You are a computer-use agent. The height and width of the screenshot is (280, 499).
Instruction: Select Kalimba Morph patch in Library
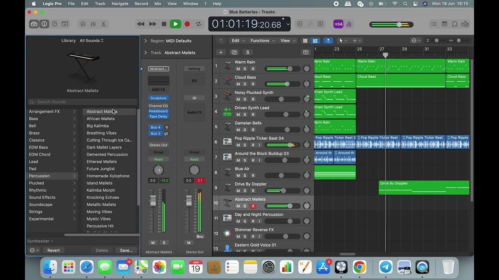[x=101, y=190]
